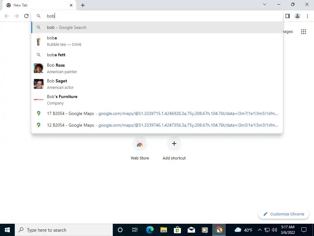Image resolution: width=314 pixels, height=236 pixels.
Task: Click the 'Type here to search' box
Action: [64, 230]
